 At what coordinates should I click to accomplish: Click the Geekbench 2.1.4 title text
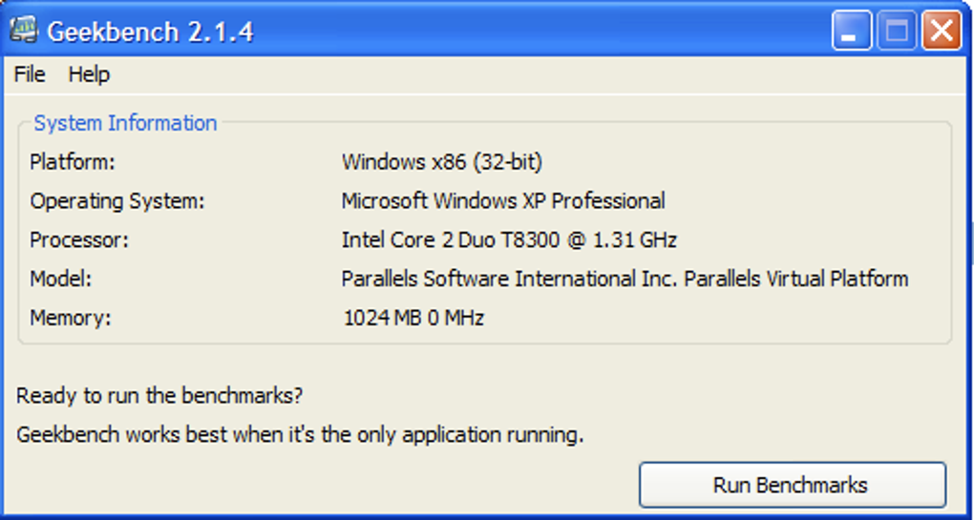tap(150, 31)
